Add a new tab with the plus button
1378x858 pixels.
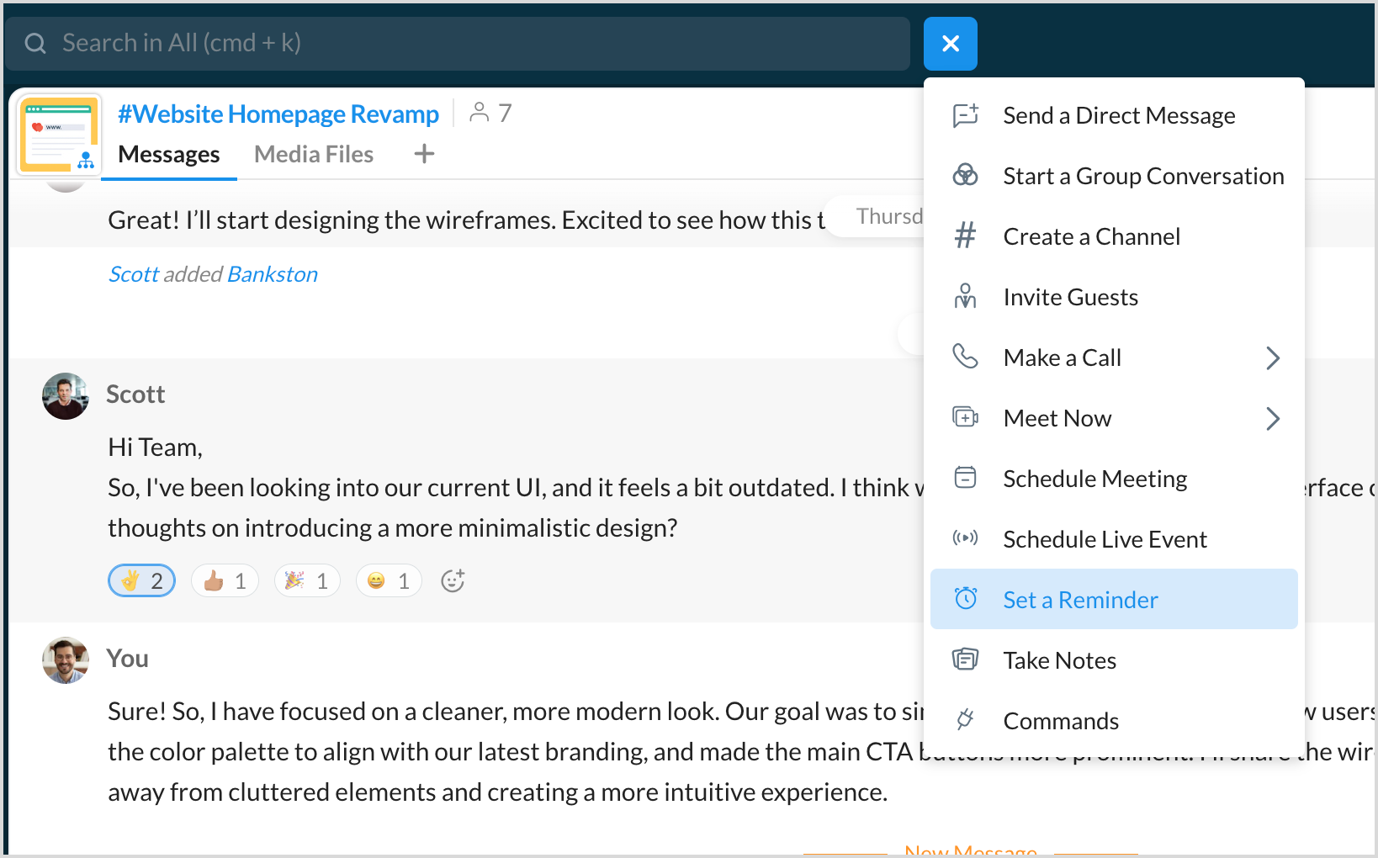[x=424, y=154]
